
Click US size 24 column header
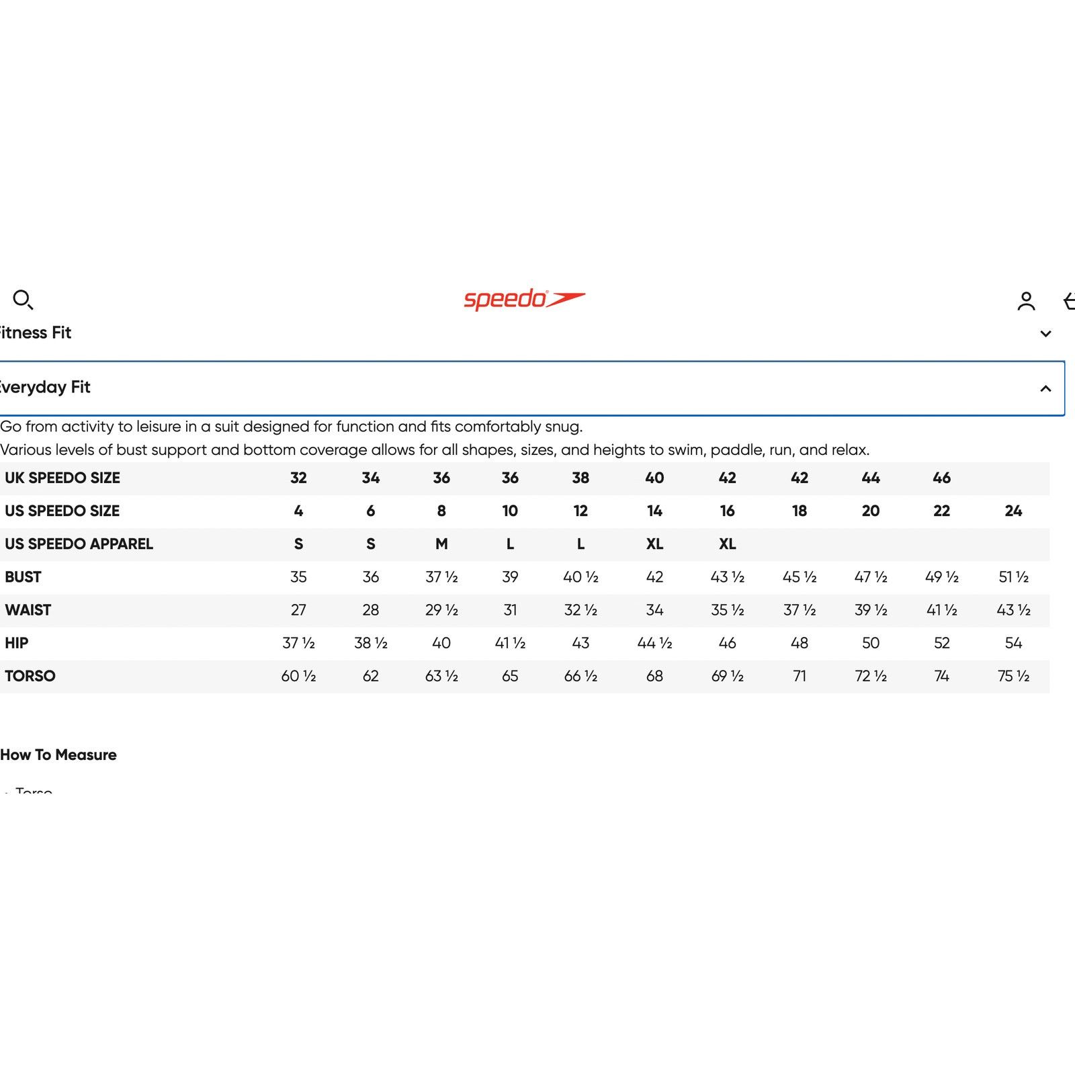point(1013,511)
